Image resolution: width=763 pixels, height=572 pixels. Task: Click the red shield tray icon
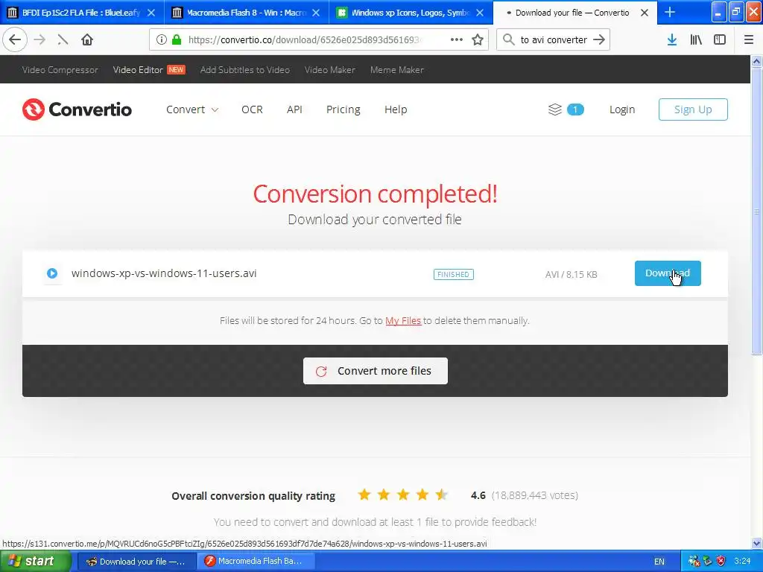(x=721, y=562)
